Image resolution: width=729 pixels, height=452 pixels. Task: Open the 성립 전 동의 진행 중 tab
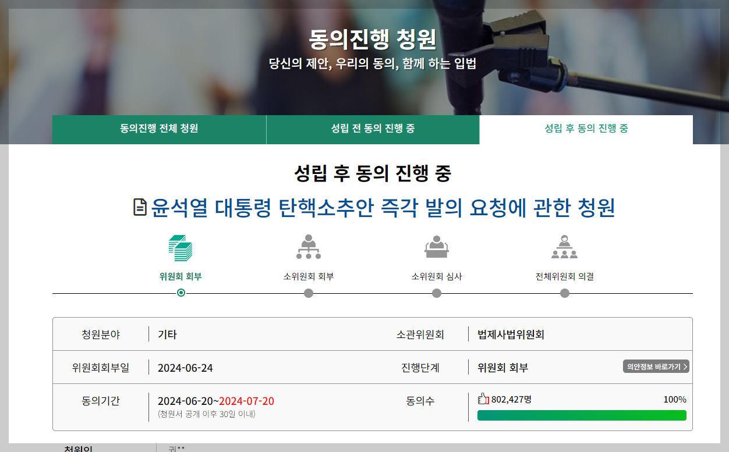pos(372,129)
